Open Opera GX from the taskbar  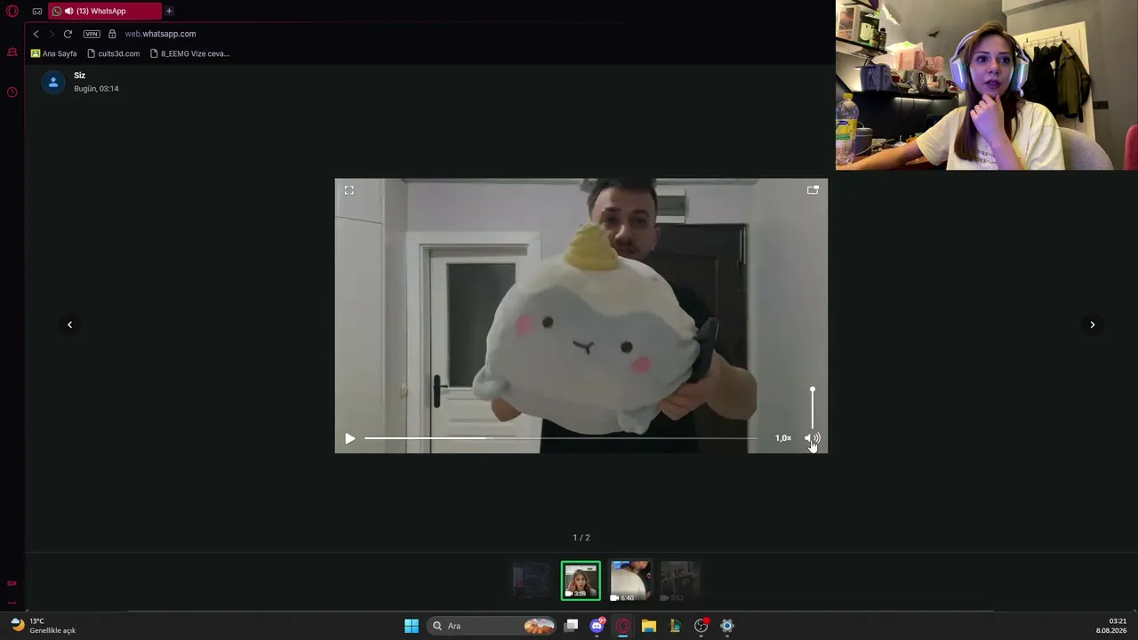pyautogui.click(x=623, y=626)
